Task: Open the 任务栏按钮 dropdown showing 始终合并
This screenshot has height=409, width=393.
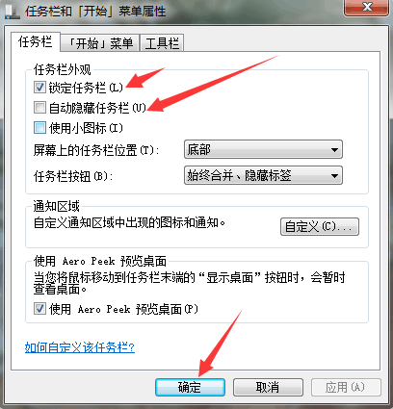Action: 263,175
